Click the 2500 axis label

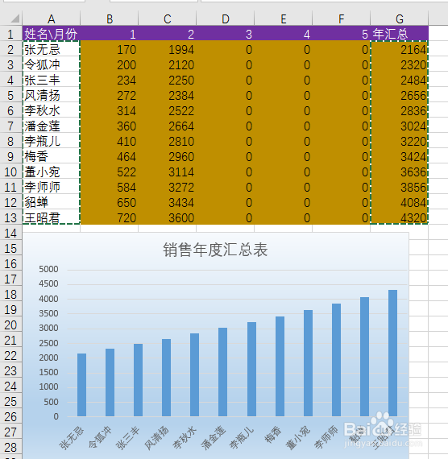point(48,343)
